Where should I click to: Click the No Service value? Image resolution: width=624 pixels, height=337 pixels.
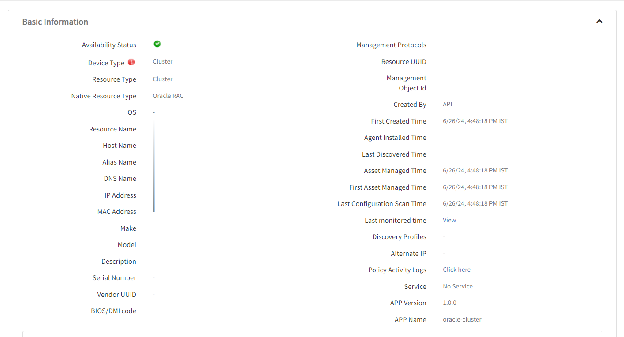tap(458, 286)
